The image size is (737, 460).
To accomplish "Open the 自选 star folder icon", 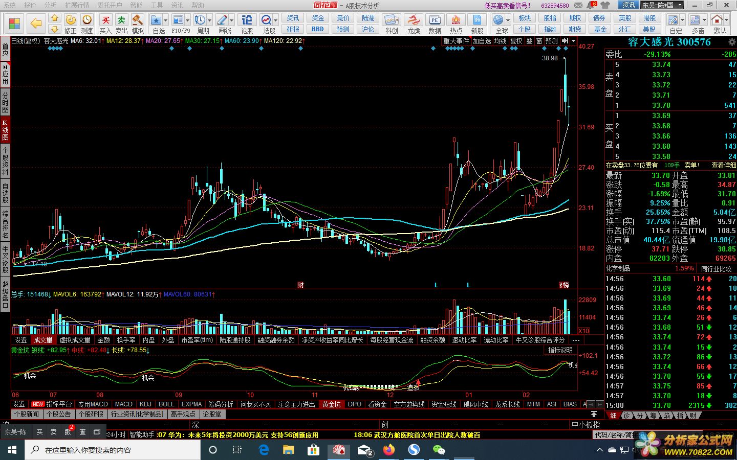I will [x=156, y=20].
